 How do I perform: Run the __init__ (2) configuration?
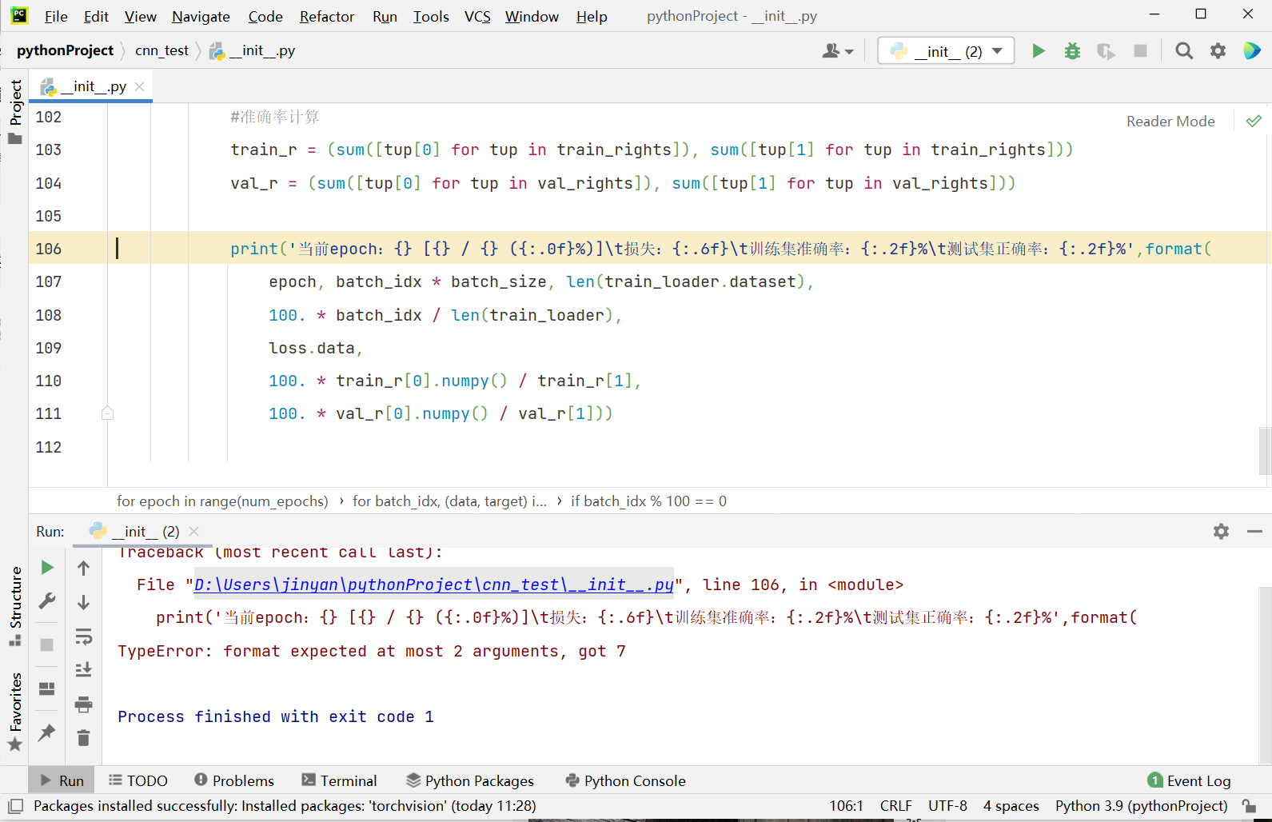click(1038, 51)
